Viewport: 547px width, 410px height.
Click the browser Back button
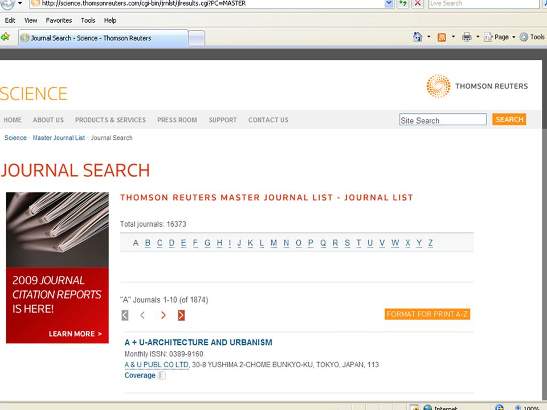7,3
